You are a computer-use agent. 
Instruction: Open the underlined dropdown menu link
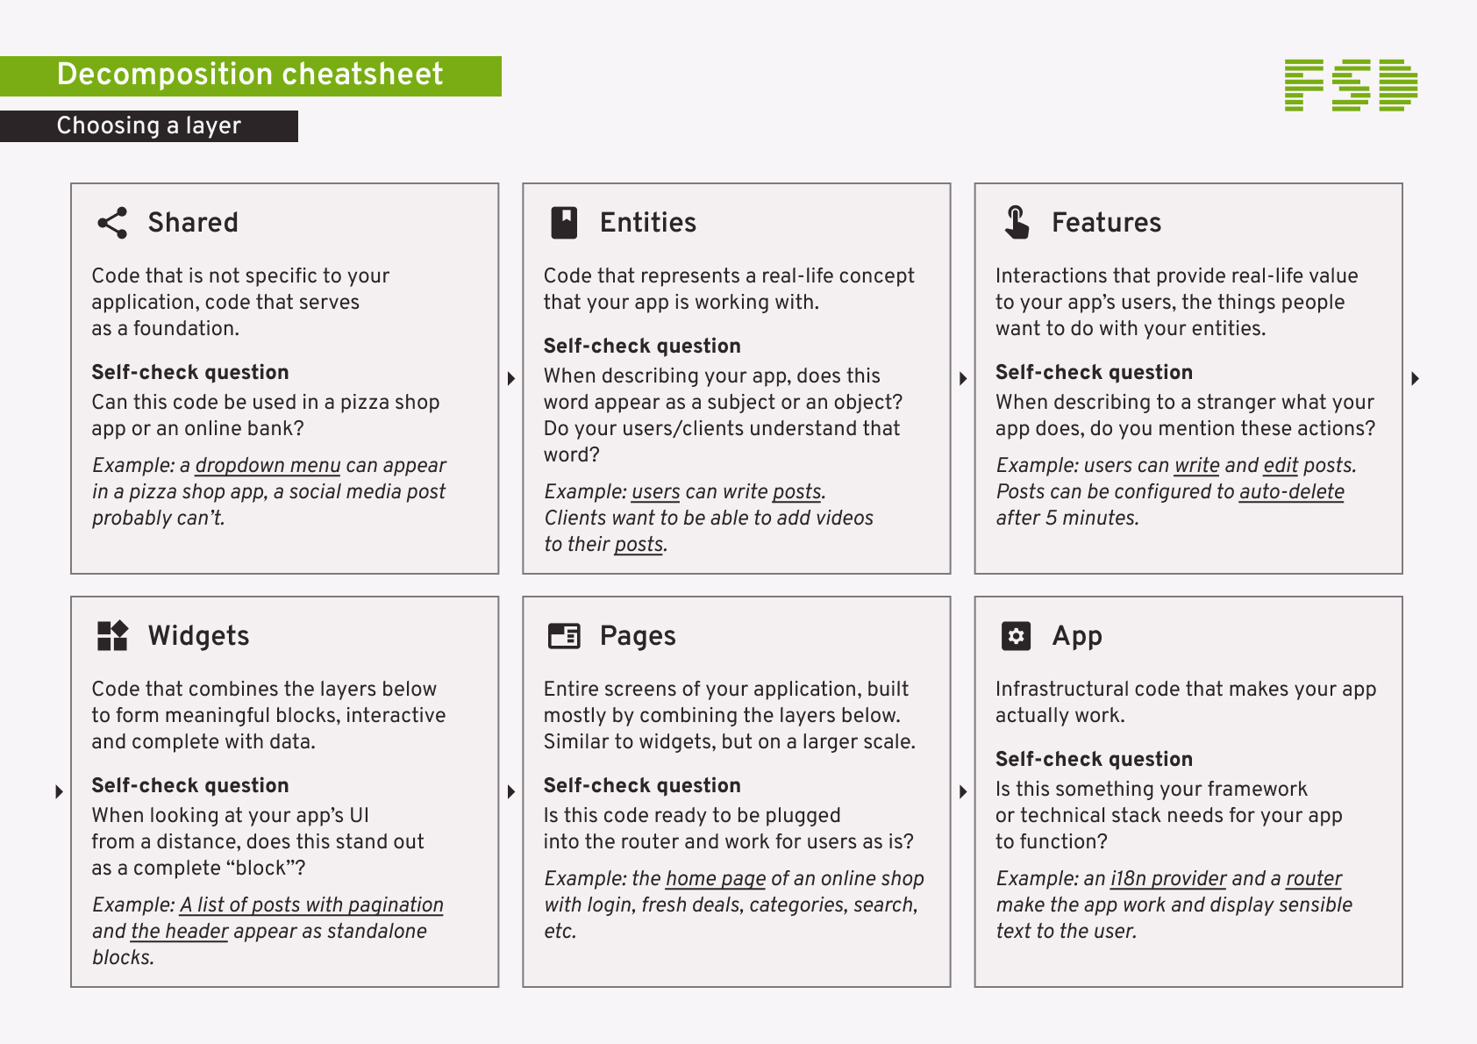(268, 466)
